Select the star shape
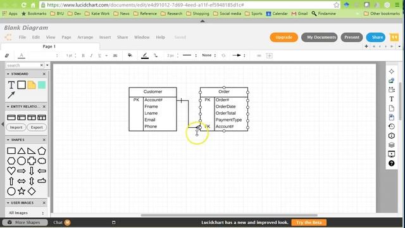 22,191
